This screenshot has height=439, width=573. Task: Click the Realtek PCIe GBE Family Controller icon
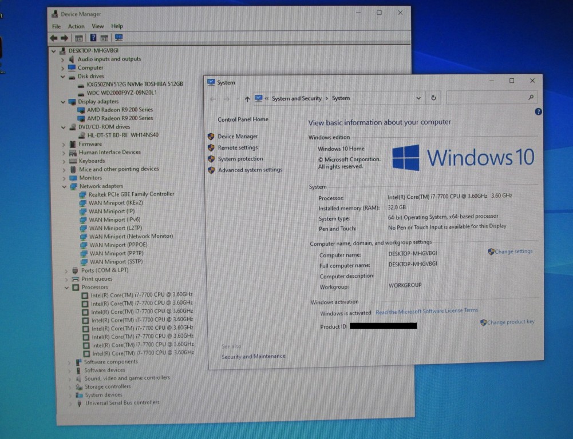(x=82, y=194)
